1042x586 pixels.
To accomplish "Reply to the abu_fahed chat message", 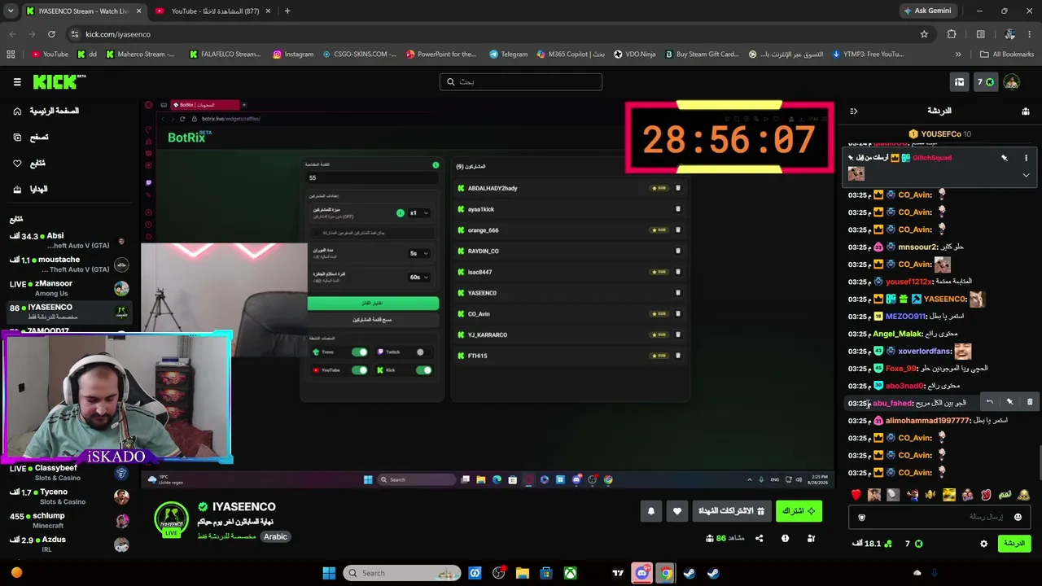I will 989,402.
